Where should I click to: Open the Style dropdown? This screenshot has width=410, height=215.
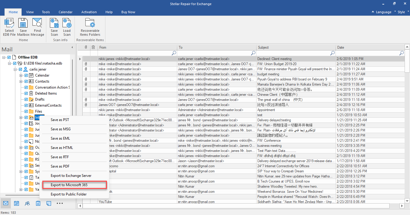click(403, 12)
